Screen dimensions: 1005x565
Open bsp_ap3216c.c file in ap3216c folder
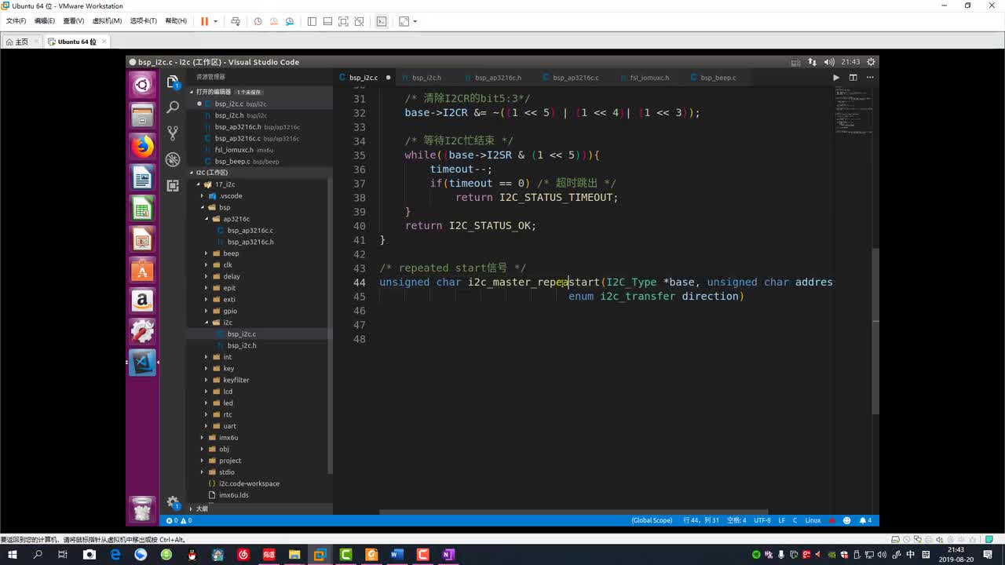pos(250,231)
